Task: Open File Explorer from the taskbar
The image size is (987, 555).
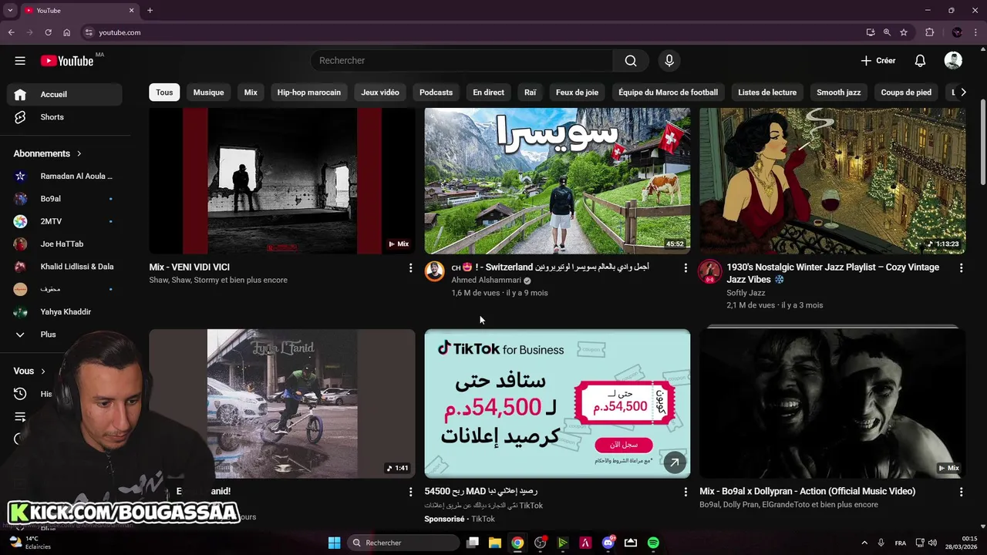Action: point(494,543)
